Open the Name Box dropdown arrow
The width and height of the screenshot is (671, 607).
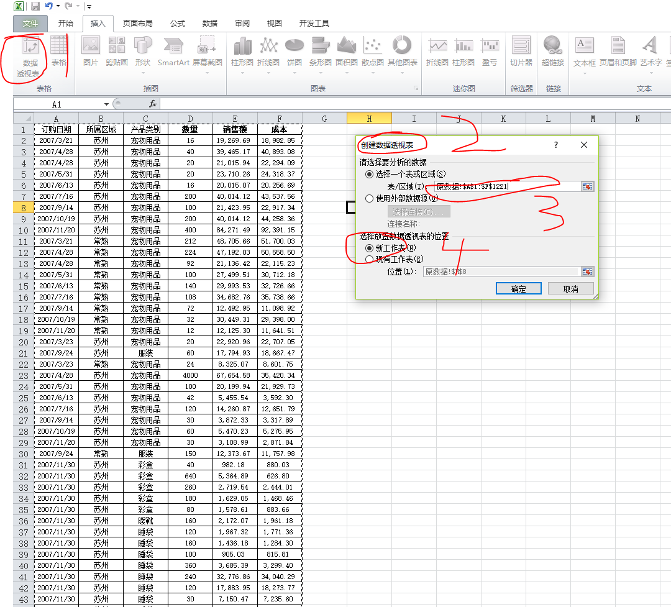(106, 104)
